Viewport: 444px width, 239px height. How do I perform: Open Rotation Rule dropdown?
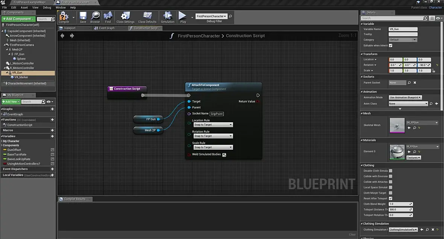(213, 136)
